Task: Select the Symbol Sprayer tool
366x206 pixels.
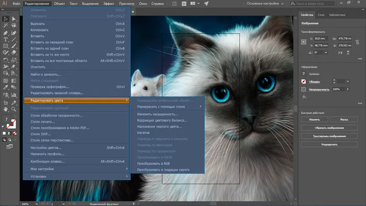Action: pyautogui.click(x=6, y=95)
